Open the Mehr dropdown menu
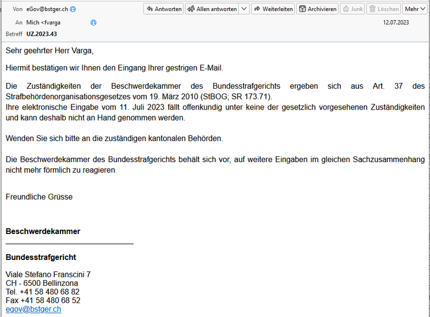The height and width of the screenshot is (317, 430). 414,9
